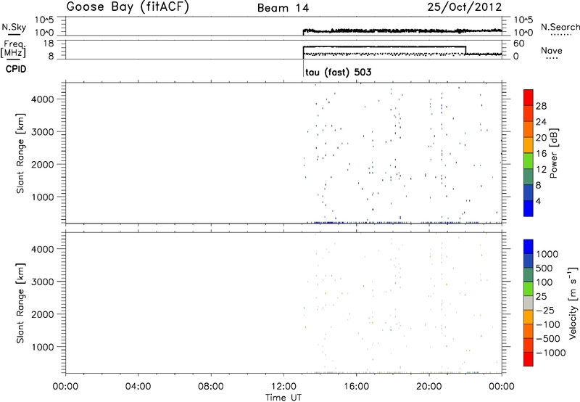
Task: Select the '-1000' velocity colorbar label
Action: click(551, 353)
